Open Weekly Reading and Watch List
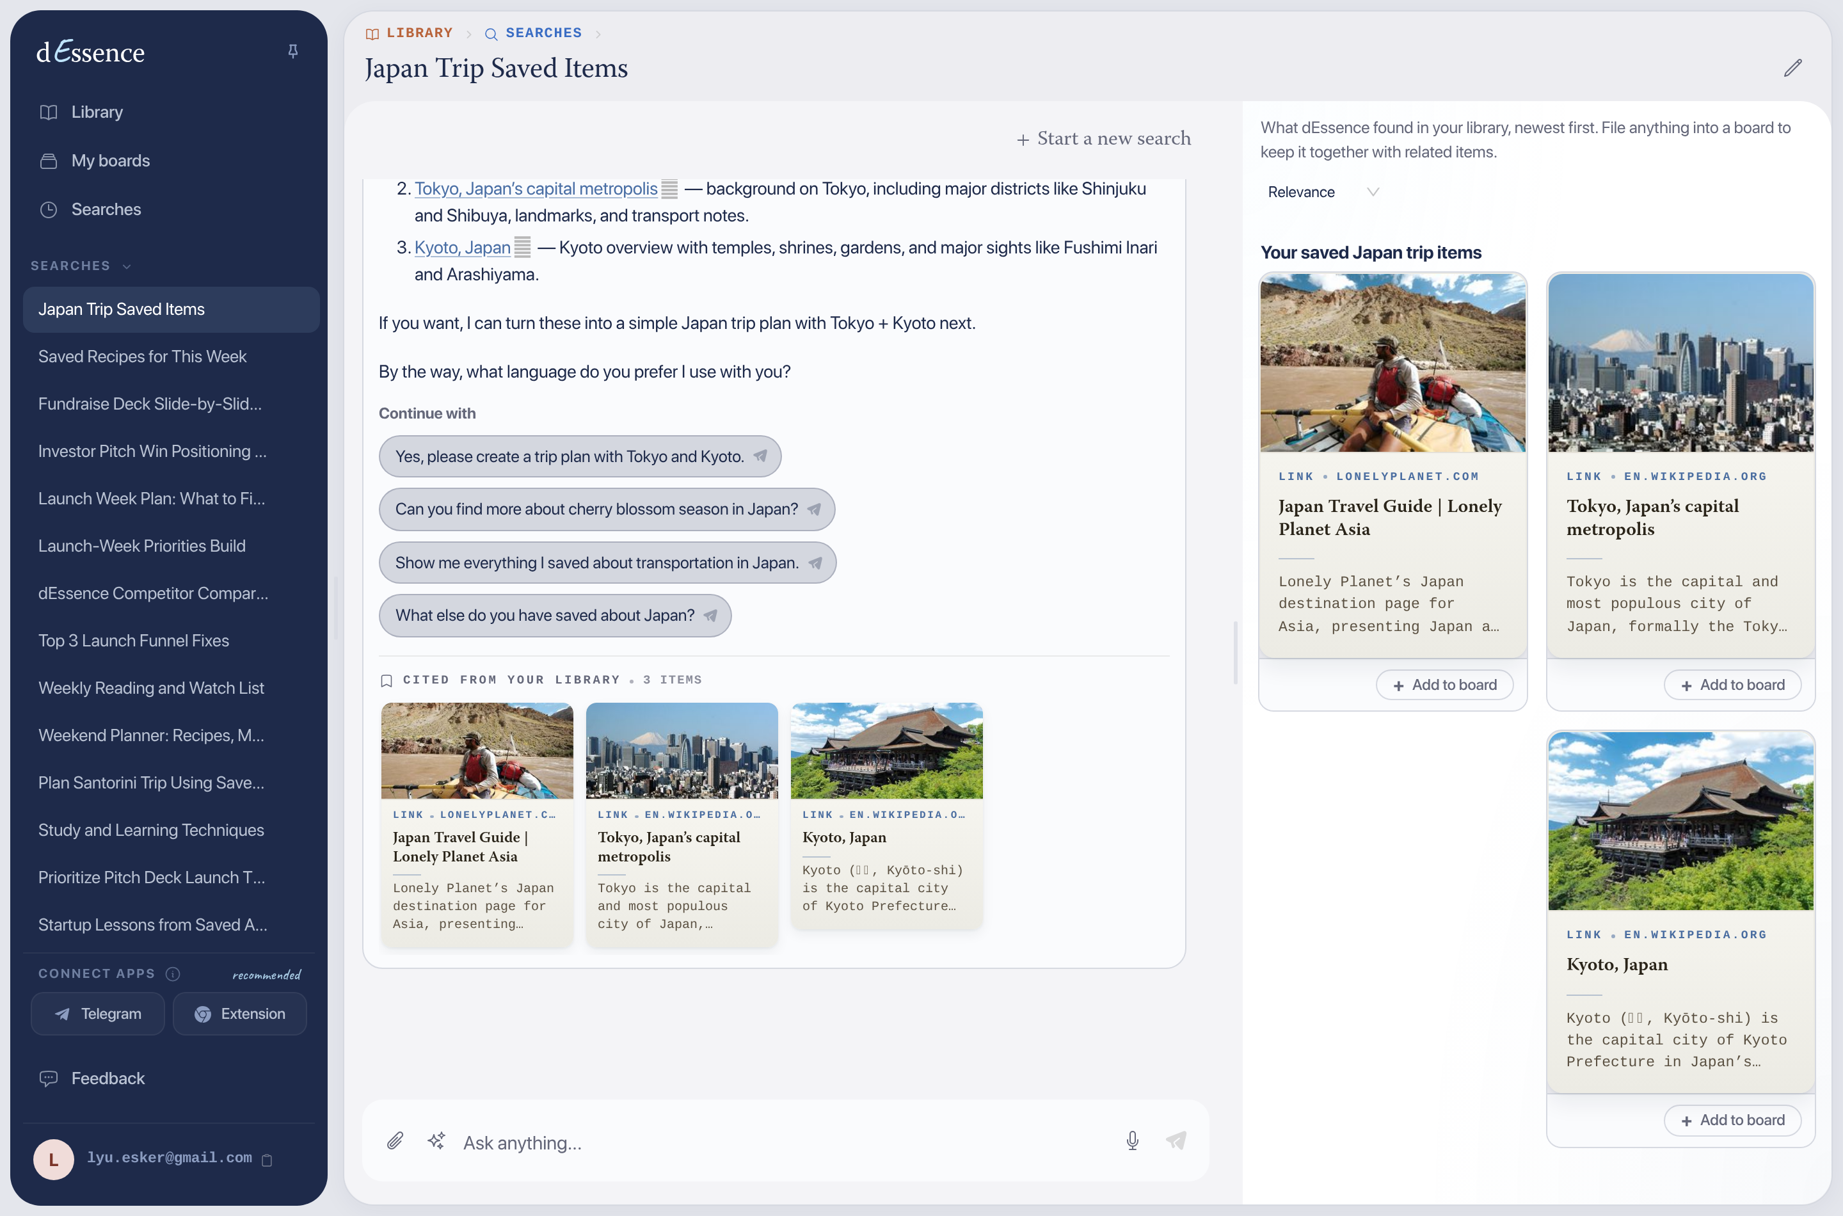Viewport: 1843px width, 1216px height. (171, 688)
